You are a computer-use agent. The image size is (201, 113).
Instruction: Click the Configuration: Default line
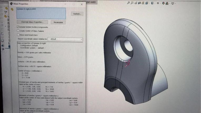tap(29, 45)
